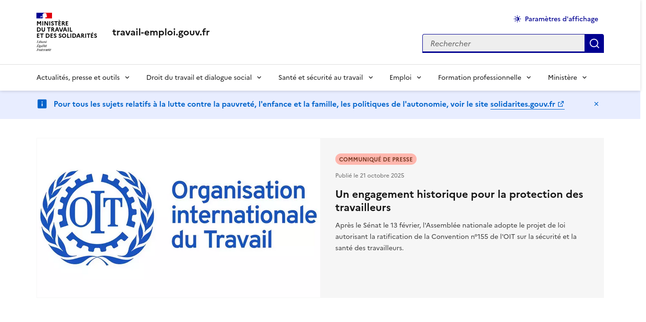Go to travail-emploi.gouv.fr home title
This screenshot has height=322, width=646.
click(x=161, y=32)
